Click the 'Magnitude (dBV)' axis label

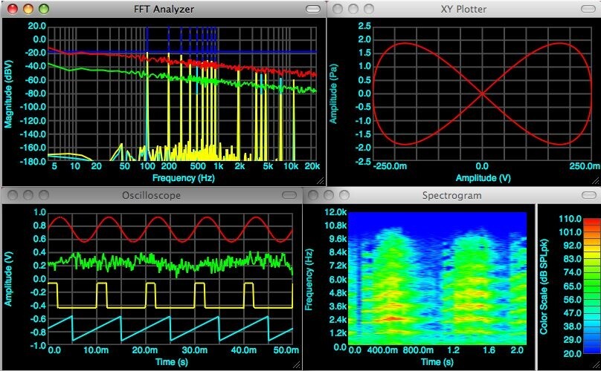[x=8, y=93]
